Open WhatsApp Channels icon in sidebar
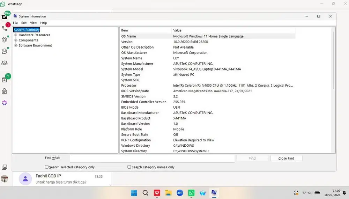Viewport: 349px width, 199px height. (5, 51)
